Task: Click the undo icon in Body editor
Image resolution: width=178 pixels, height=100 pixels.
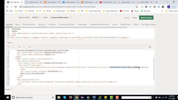Action: coord(9,47)
